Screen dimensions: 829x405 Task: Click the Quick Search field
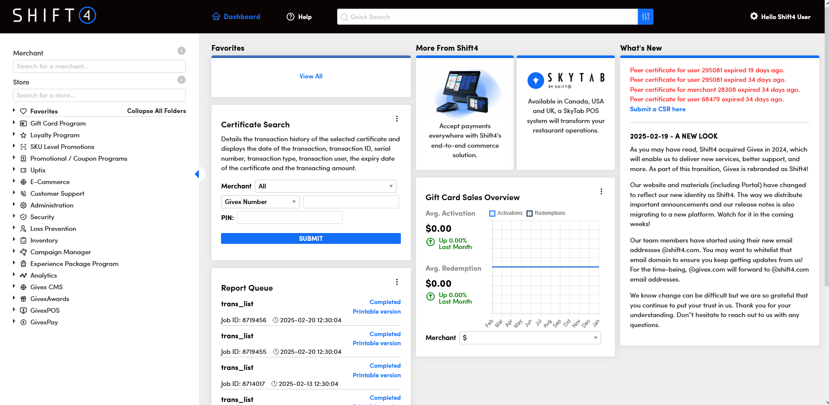(x=487, y=17)
